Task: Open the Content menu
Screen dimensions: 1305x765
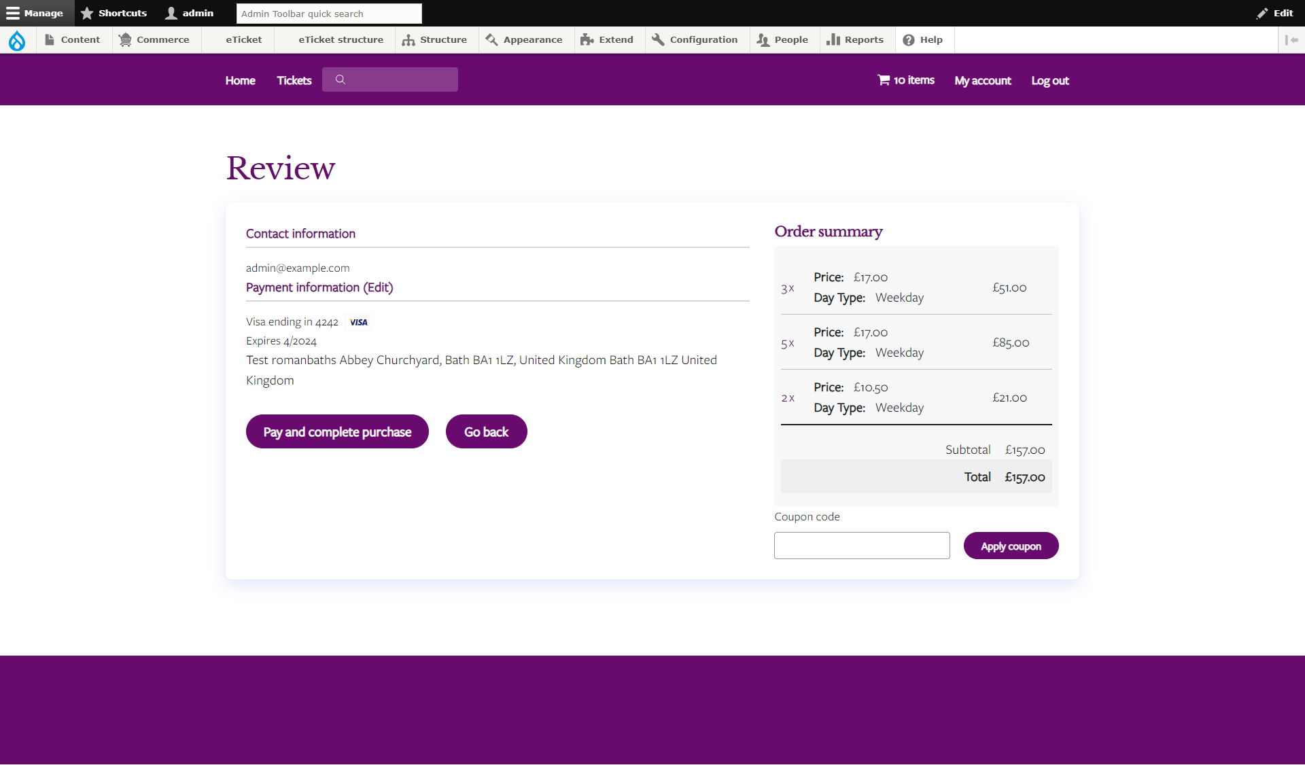Action: pos(73,40)
